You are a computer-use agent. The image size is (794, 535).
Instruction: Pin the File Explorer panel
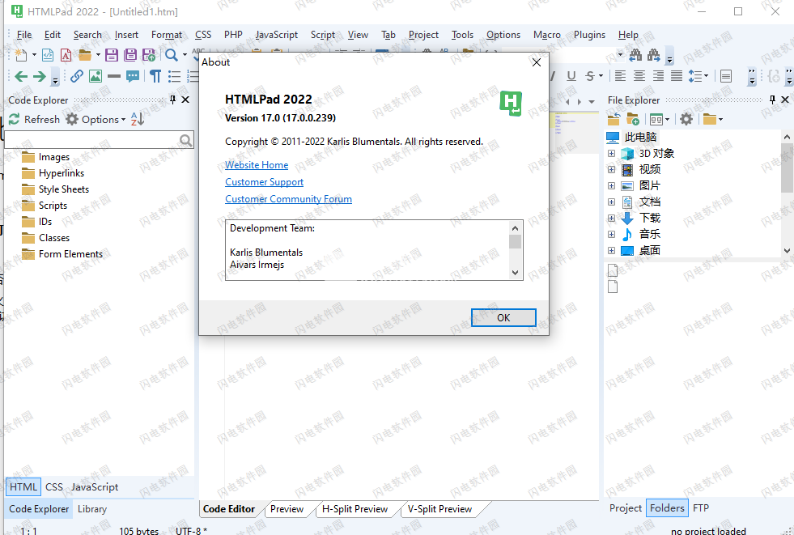pos(772,100)
